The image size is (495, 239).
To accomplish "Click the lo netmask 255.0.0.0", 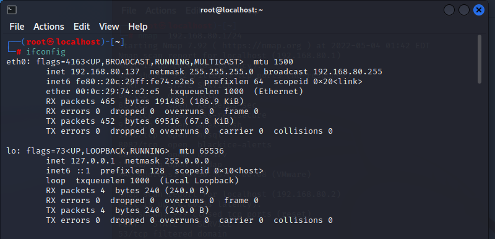I will tap(187, 161).
